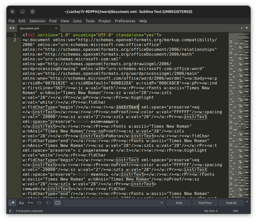Image resolution: width=257 pixels, height=221 pixels.
Task: Open the Selection menu
Action: (37, 21)
